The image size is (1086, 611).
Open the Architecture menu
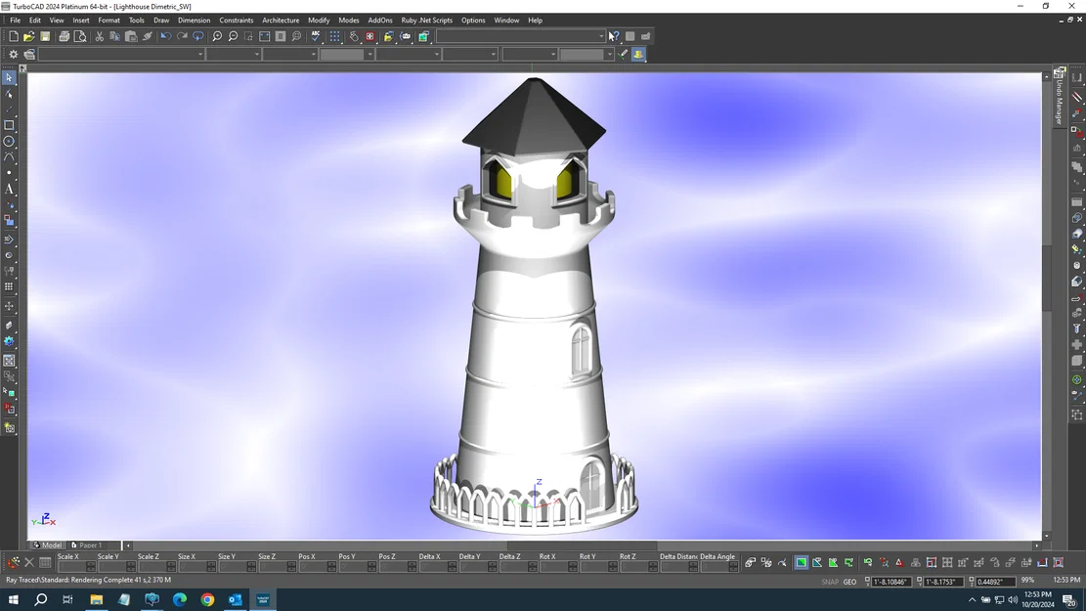click(281, 20)
